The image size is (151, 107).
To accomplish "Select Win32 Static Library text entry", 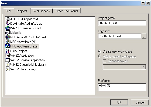I will (x=23, y=69).
